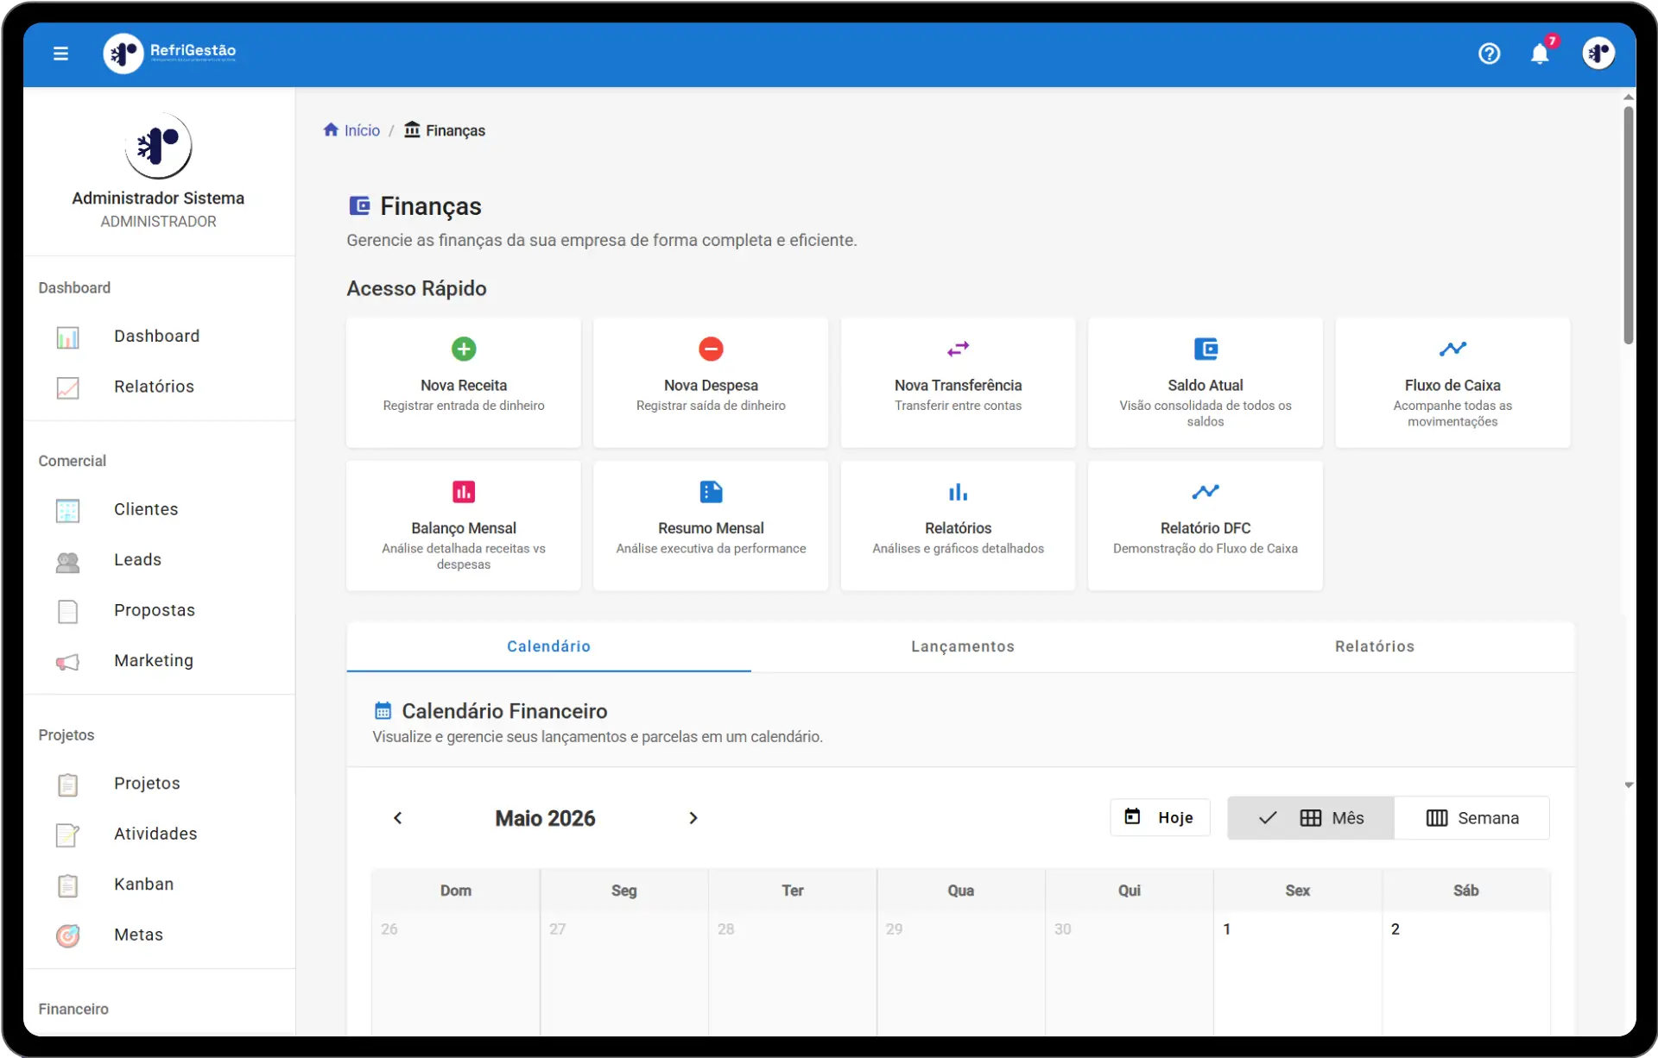Open the help question mark icon
Image resolution: width=1658 pixels, height=1058 pixels.
point(1489,54)
